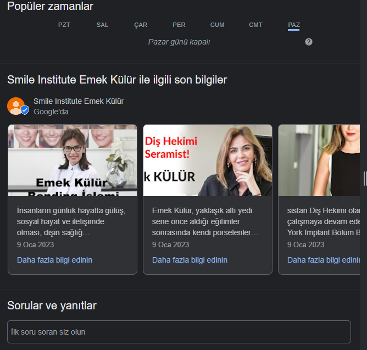Click the 9 Oca 2023 date under the bonding post
Viewport: 367px width, 350px height.
(35, 245)
